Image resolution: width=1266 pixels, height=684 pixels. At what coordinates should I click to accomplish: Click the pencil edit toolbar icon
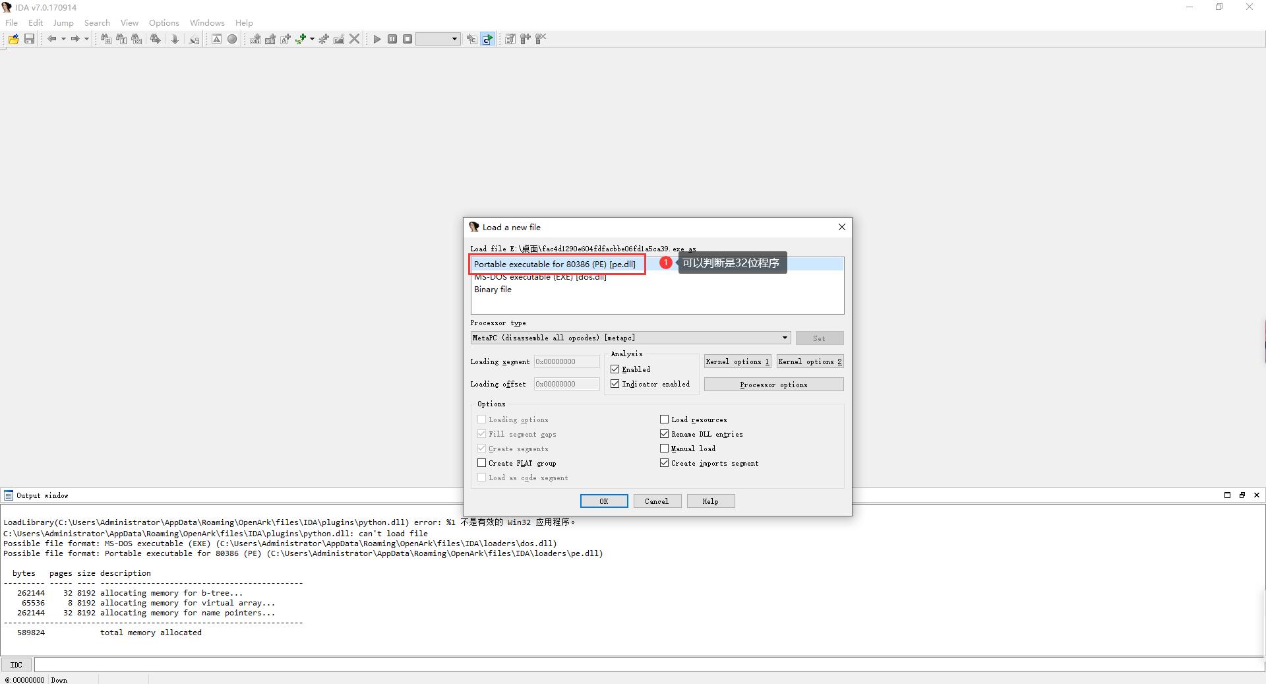(x=339, y=39)
